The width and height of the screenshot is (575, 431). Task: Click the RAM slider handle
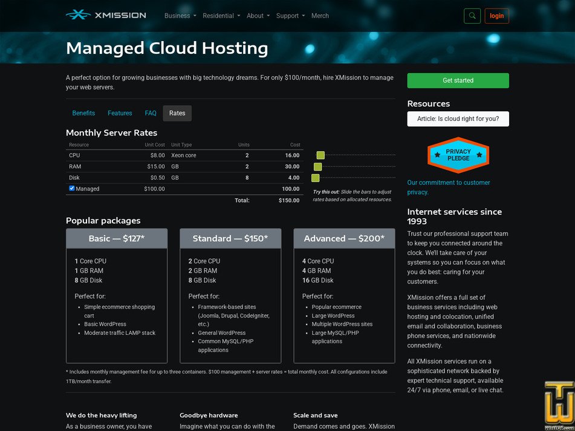point(318,167)
